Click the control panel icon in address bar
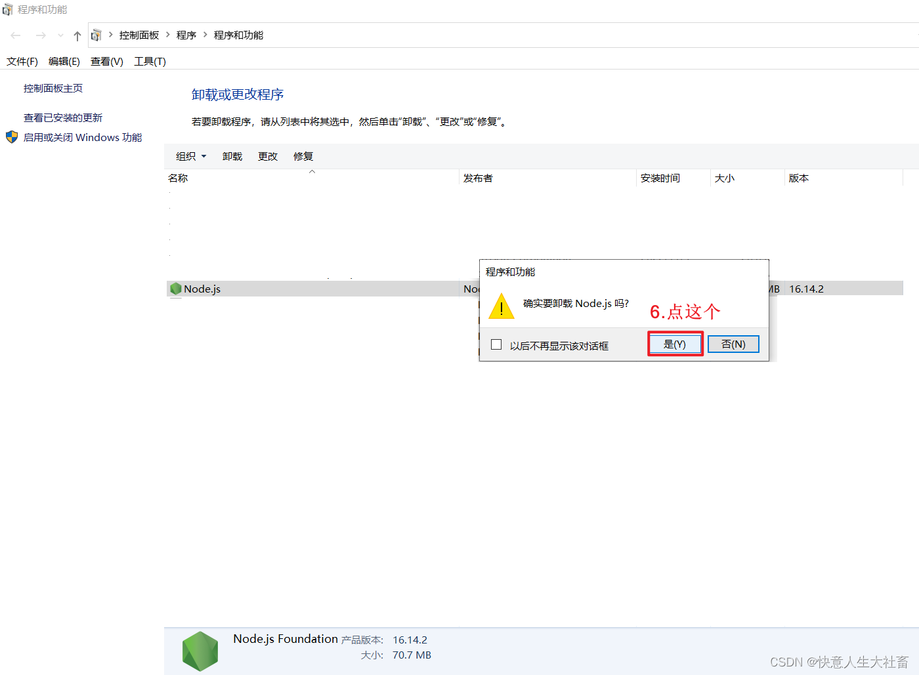 click(x=96, y=35)
